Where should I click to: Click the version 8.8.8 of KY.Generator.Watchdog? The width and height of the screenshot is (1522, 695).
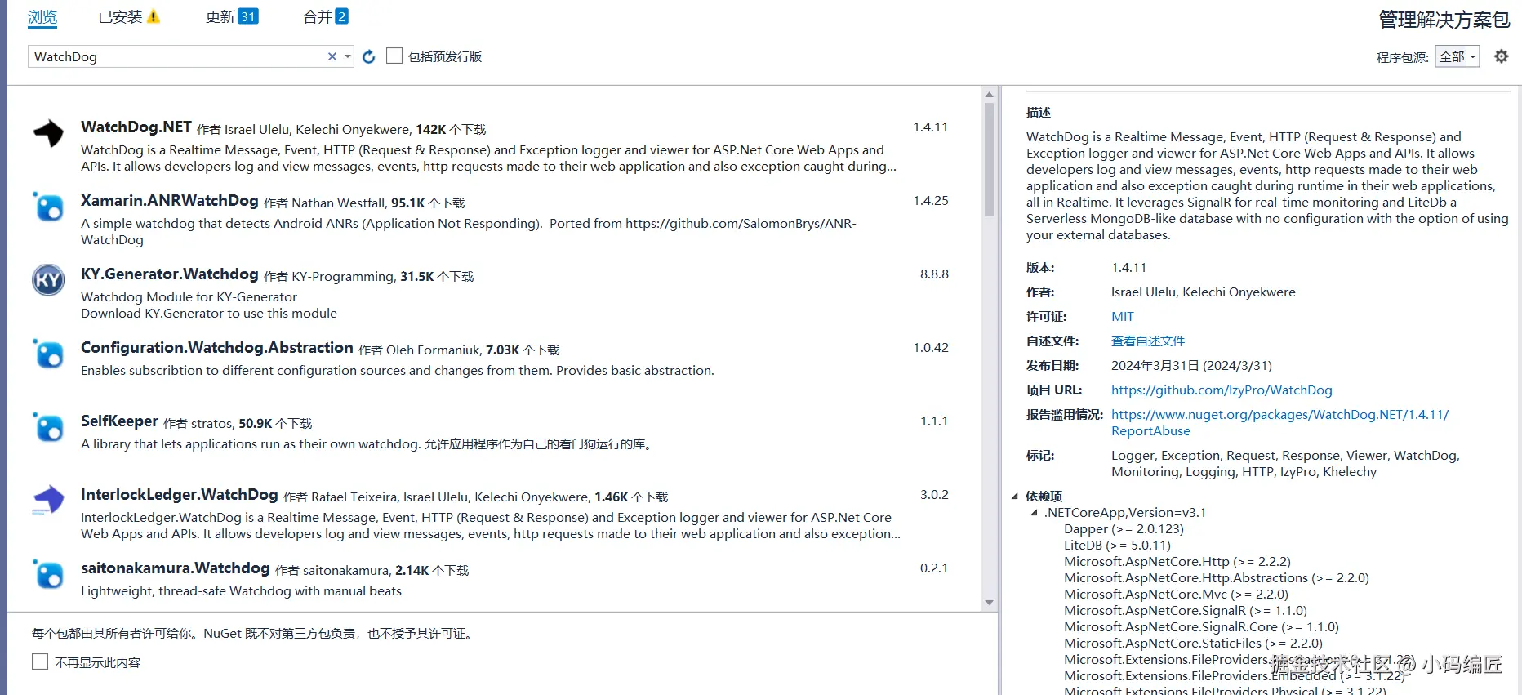tap(934, 274)
